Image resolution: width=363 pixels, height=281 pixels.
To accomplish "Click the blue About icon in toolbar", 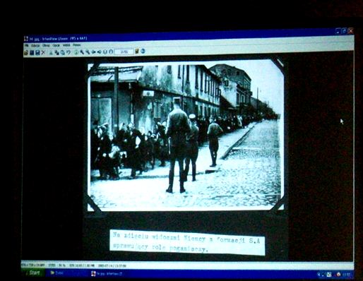I will 143,52.
